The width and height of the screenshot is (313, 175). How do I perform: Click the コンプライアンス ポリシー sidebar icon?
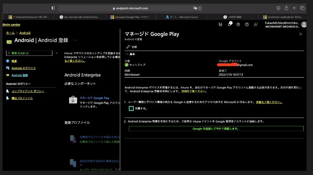pyautogui.click(x=8, y=91)
